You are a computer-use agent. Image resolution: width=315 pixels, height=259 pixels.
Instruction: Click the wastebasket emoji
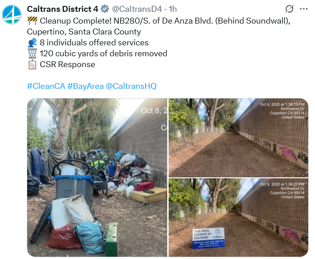pyautogui.click(x=32, y=54)
